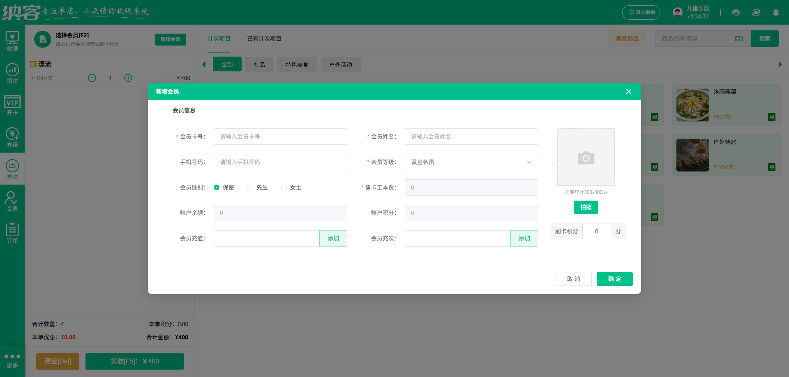Select the 先生 gender radio button

[x=250, y=187]
